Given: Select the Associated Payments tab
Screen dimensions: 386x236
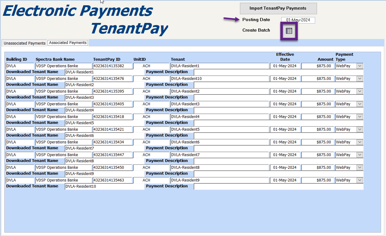Looking at the screenshot, I should click(x=68, y=43).
